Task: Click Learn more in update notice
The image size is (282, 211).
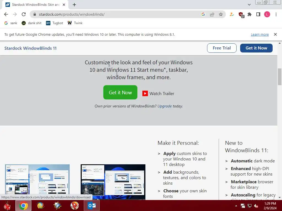Action: 260,34
